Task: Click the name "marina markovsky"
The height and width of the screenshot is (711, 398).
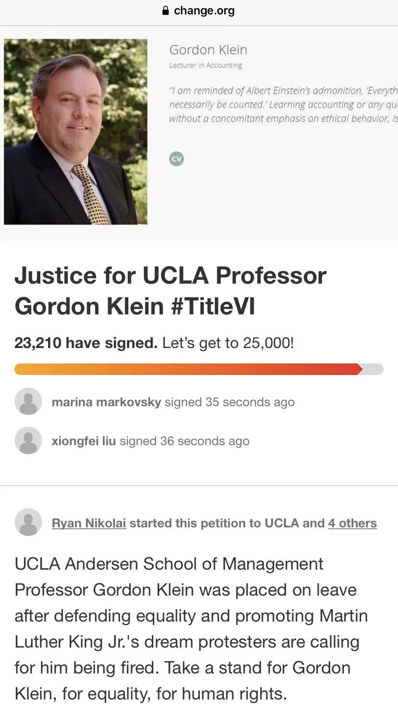Action: (x=106, y=402)
